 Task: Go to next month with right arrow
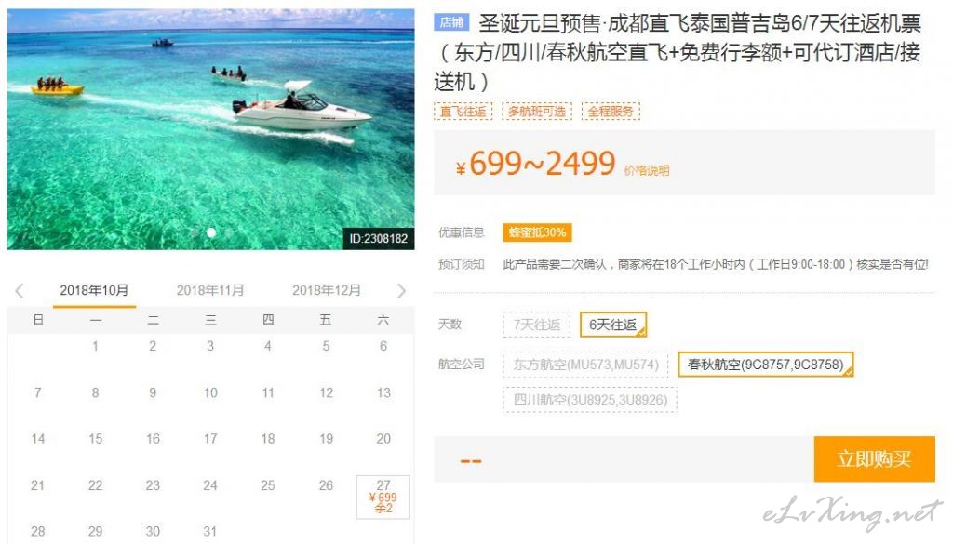pos(401,291)
